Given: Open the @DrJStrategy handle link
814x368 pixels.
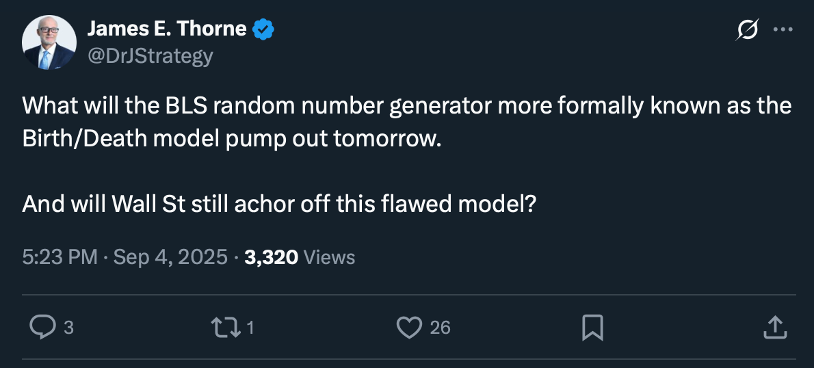Looking at the screenshot, I should pyautogui.click(x=150, y=55).
